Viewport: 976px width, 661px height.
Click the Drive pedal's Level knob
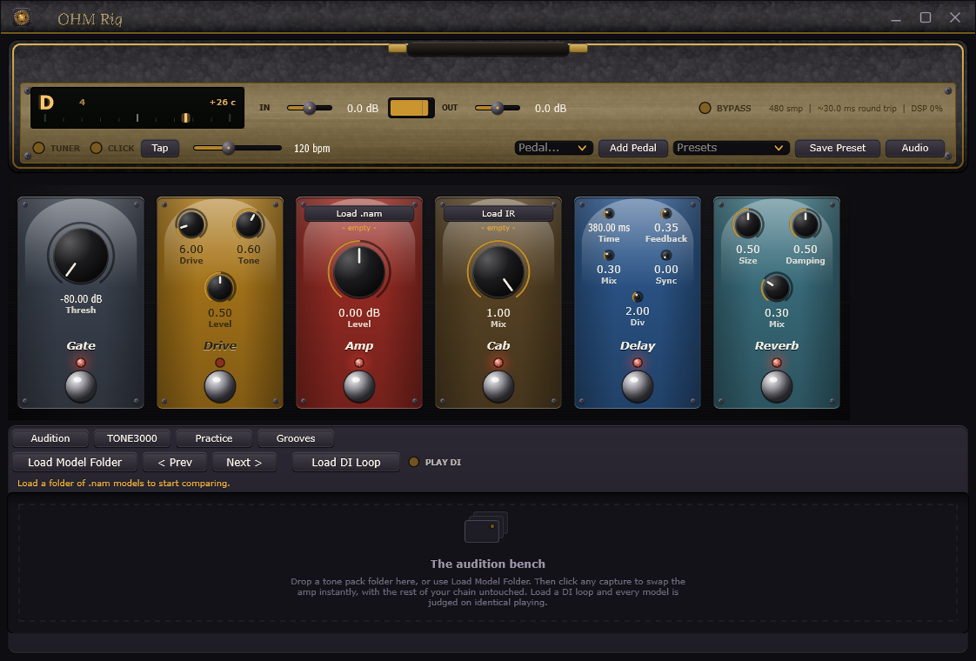click(x=220, y=287)
